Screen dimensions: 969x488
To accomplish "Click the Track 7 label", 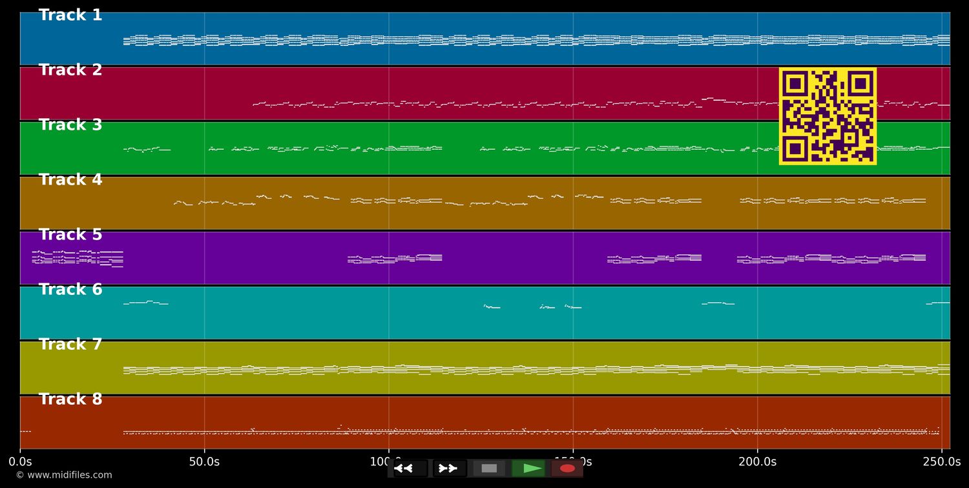I will 70,344.
